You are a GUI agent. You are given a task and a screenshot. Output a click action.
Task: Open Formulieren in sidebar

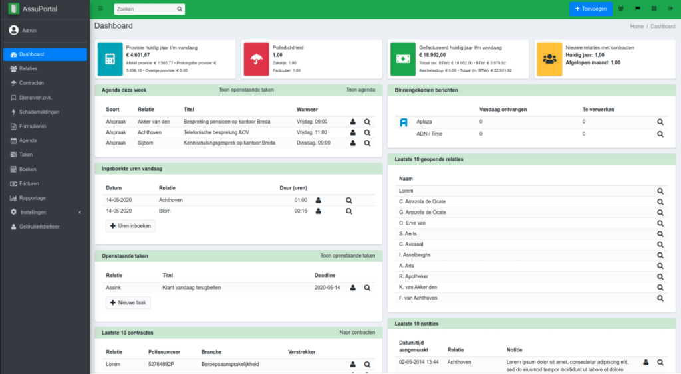[x=45, y=126]
